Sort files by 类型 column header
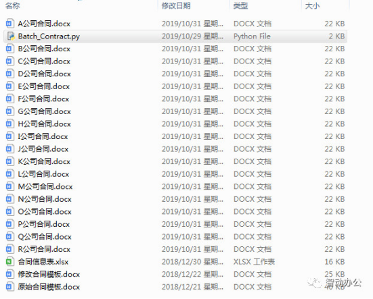373x299 pixels. pyautogui.click(x=240, y=5)
